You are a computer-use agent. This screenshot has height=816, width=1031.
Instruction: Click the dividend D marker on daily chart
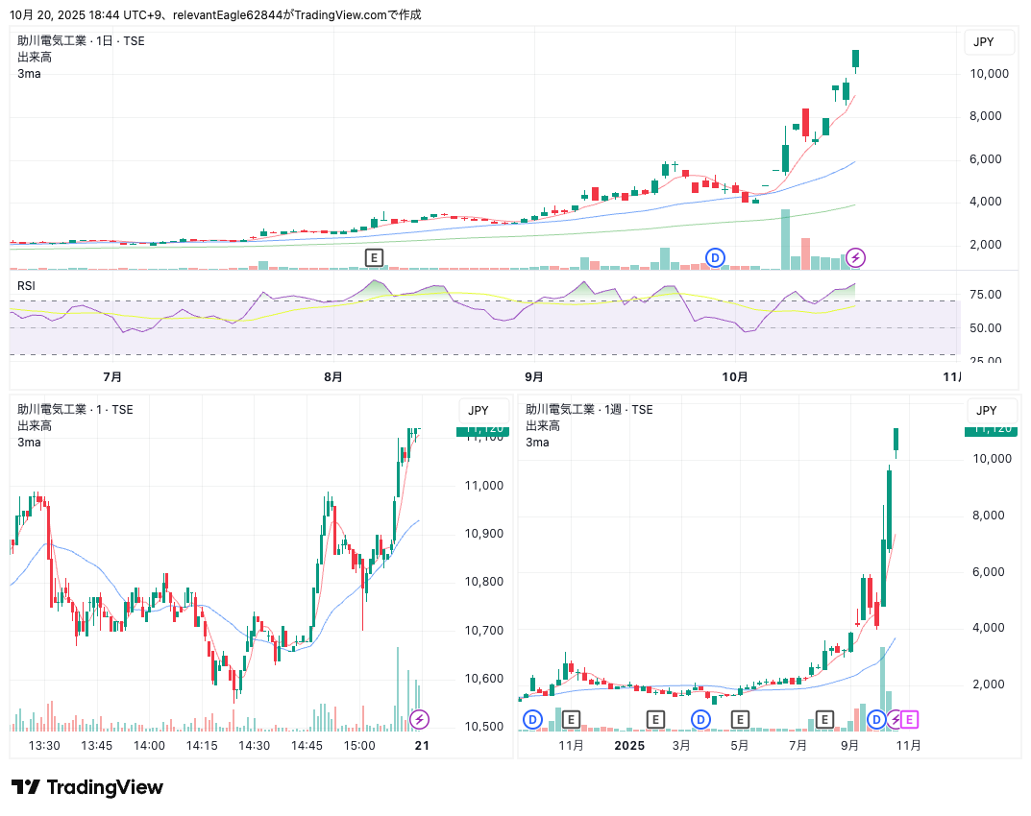click(715, 257)
